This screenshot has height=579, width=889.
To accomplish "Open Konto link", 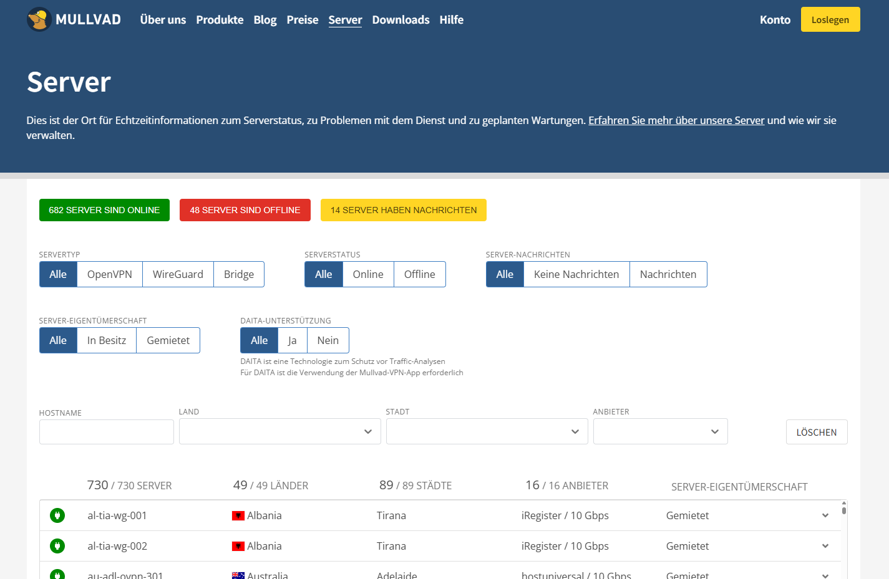I will (775, 20).
